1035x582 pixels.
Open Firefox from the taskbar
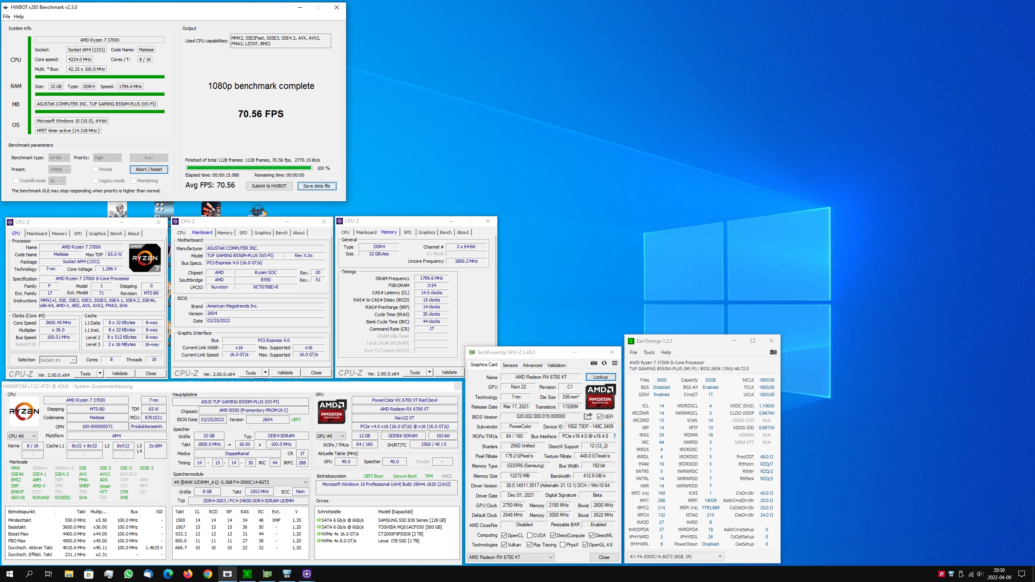point(188,574)
